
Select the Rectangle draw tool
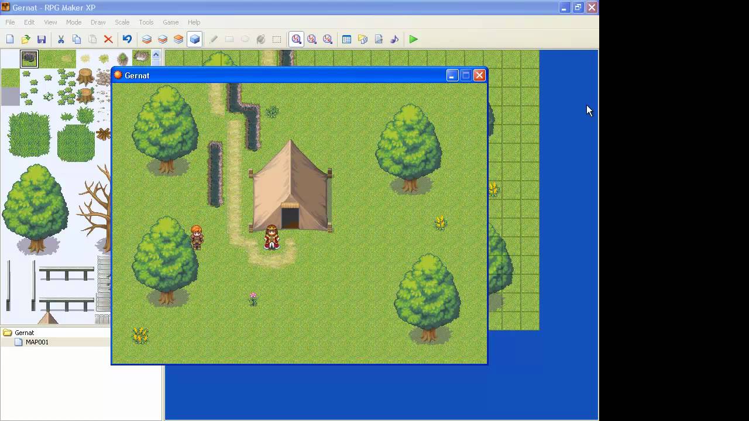229,39
